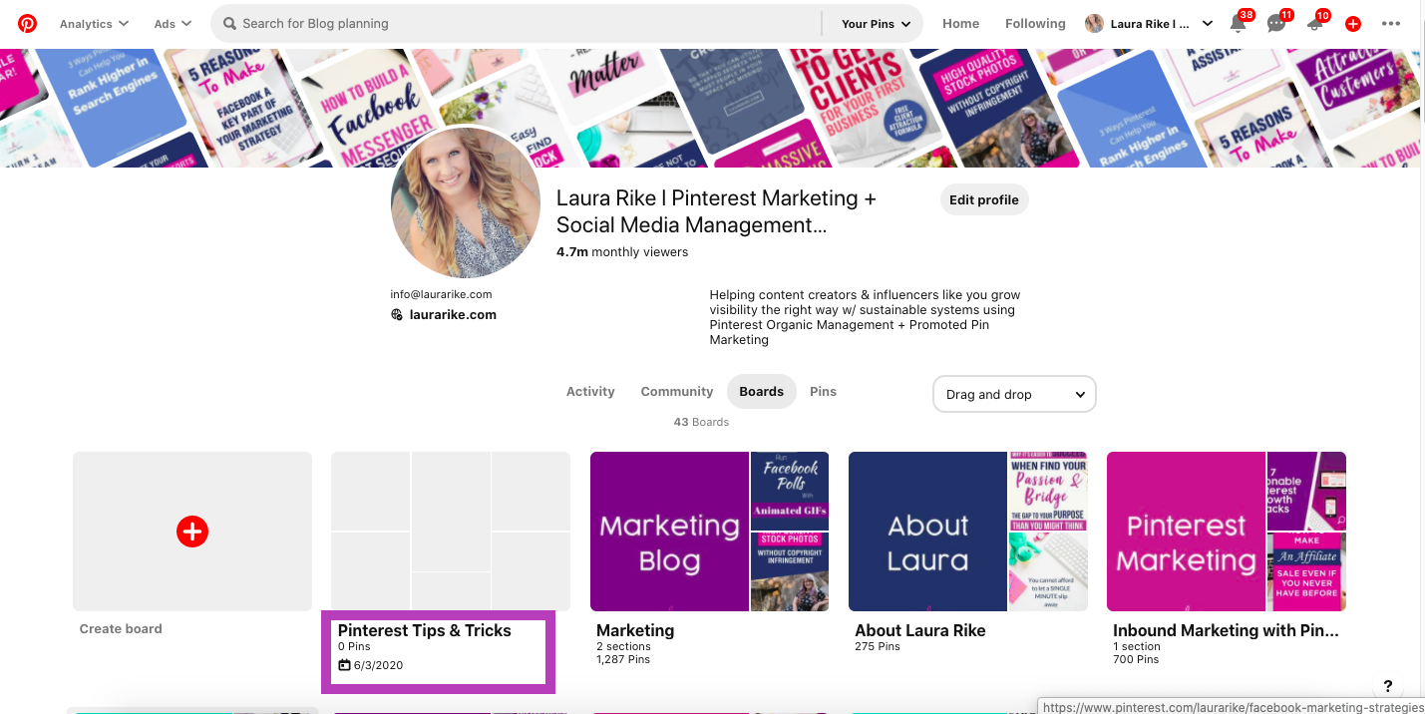This screenshot has width=1425, height=714.
Task: Click the question mark help button
Action: pos(1388,687)
